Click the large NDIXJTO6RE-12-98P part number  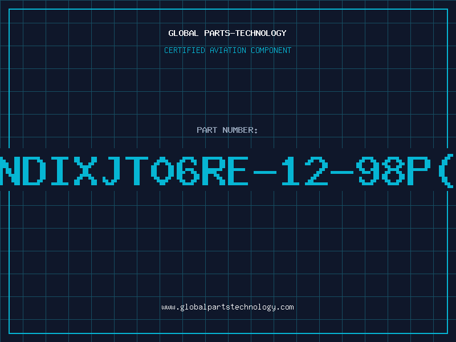[227, 171]
